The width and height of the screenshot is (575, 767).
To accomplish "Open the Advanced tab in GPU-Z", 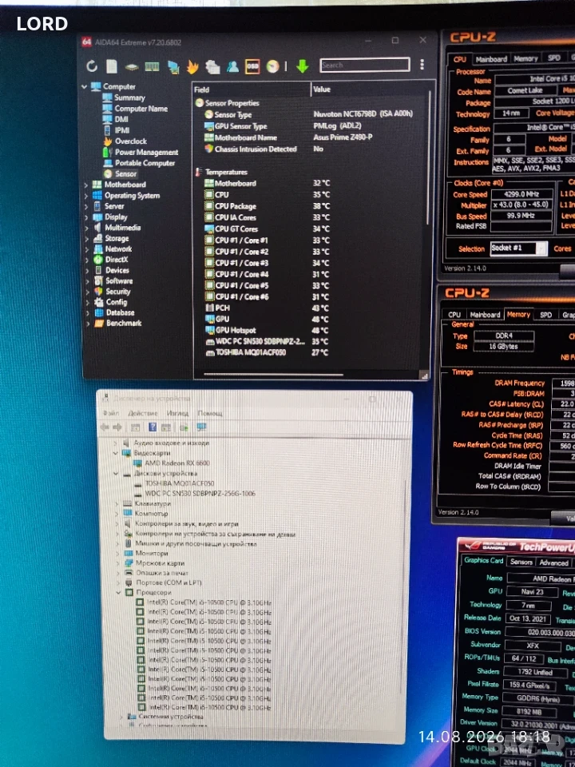I will (x=554, y=562).
